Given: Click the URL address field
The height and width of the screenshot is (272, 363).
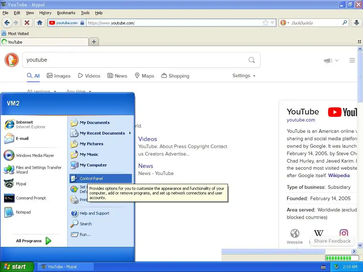Looking at the screenshot, I should coord(174,23).
